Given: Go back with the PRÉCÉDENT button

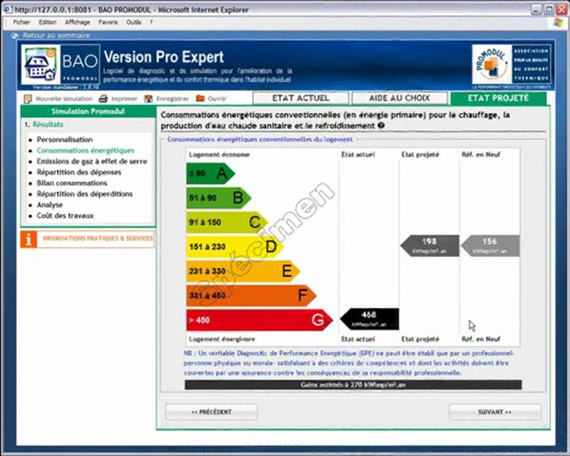Looking at the screenshot, I should [212, 412].
